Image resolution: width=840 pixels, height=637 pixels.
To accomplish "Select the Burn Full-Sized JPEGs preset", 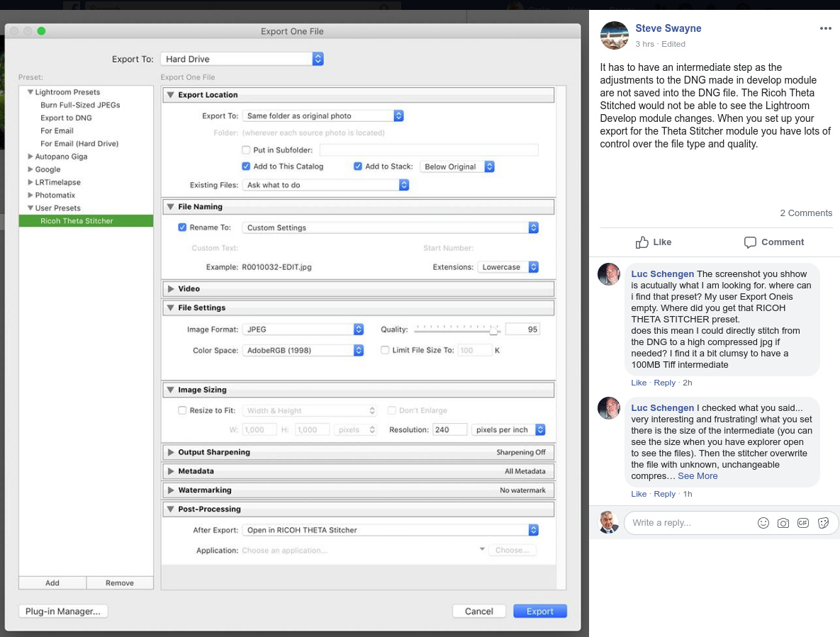I will coord(80,105).
